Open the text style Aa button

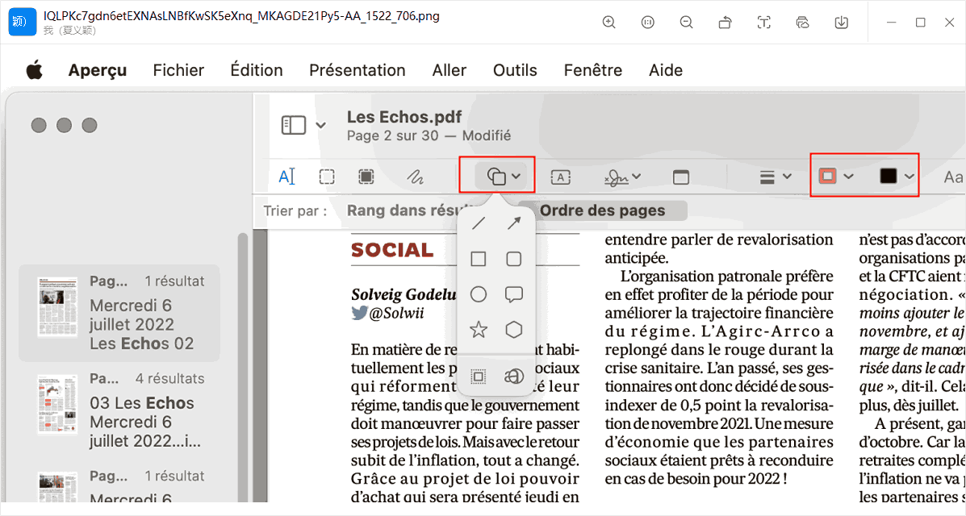click(x=953, y=177)
